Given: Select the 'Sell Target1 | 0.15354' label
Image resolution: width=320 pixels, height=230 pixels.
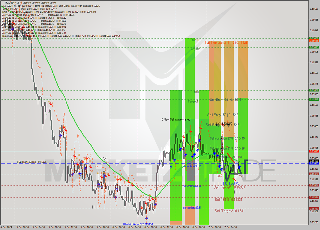Looking at the screenshot, I should tap(229, 187).
